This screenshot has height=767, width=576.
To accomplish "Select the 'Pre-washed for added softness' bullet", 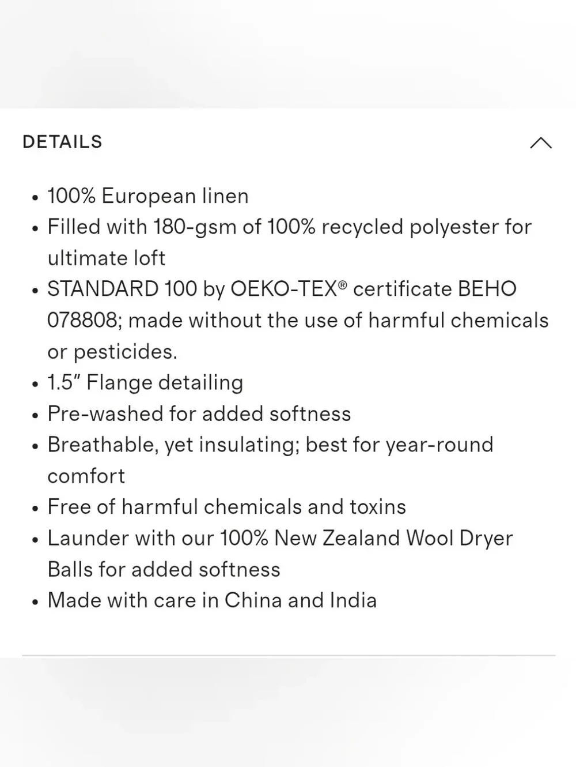I will (x=199, y=414).
